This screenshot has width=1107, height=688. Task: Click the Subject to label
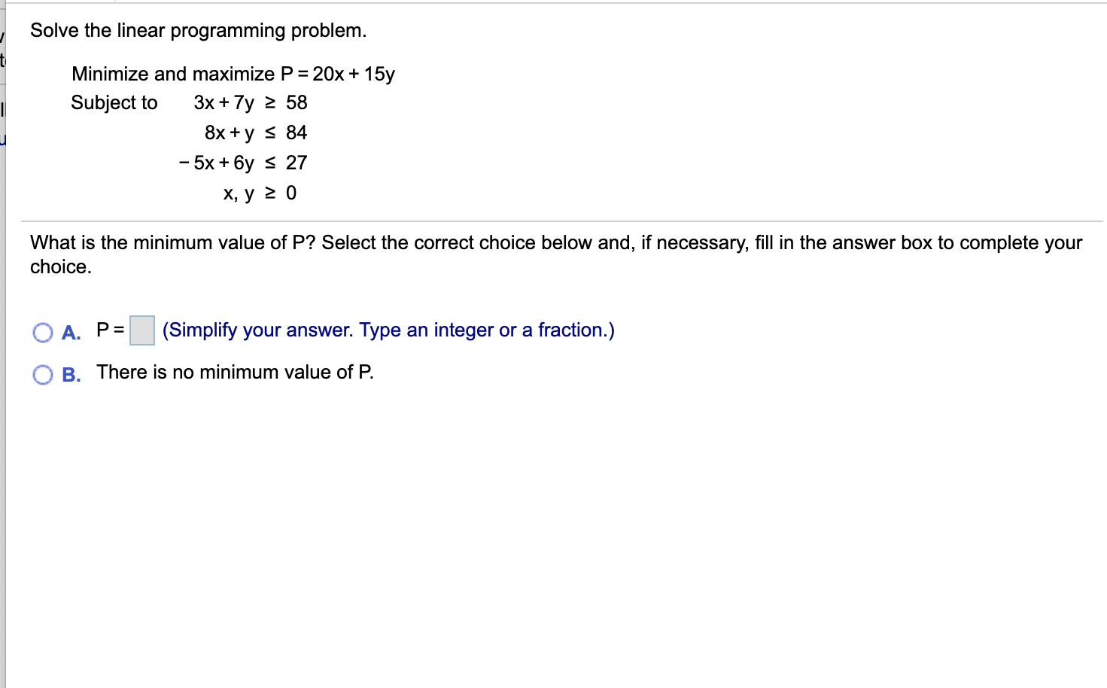pos(114,103)
